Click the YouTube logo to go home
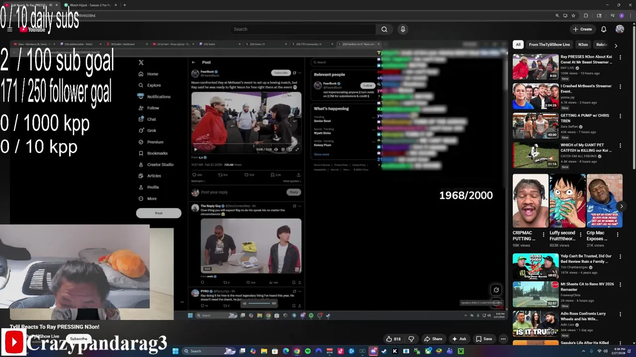The width and height of the screenshot is (636, 357). 33,29
